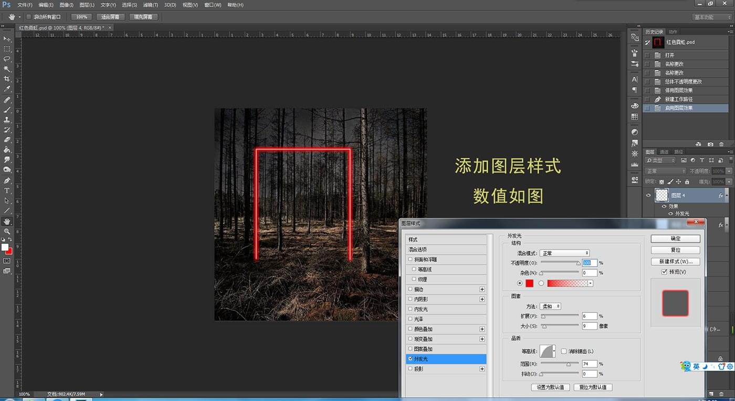Open the 滤镜(T) menu
The height and width of the screenshot is (401, 735).
pyautogui.click(x=151, y=5)
